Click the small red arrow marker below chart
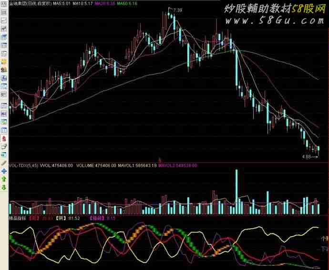The image size is (329, 270). pos(159,160)
